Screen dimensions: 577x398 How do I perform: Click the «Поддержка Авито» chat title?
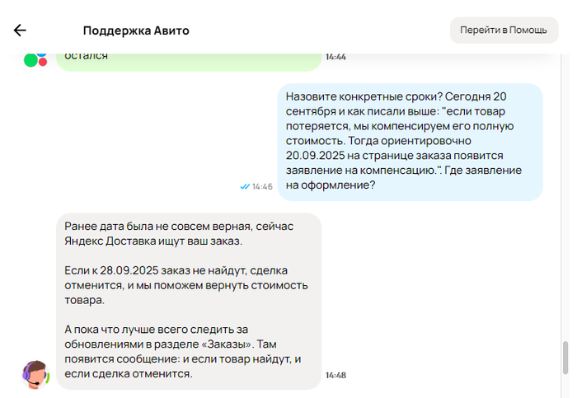[136, 30]
